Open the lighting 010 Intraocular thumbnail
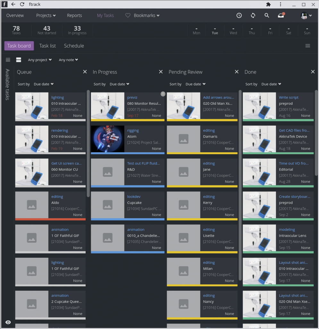 click(32, 106)
